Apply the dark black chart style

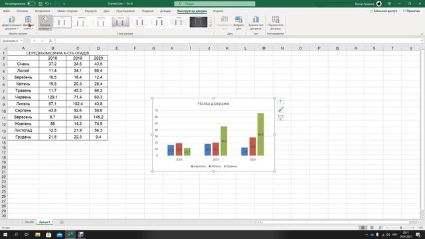(199, 22)
